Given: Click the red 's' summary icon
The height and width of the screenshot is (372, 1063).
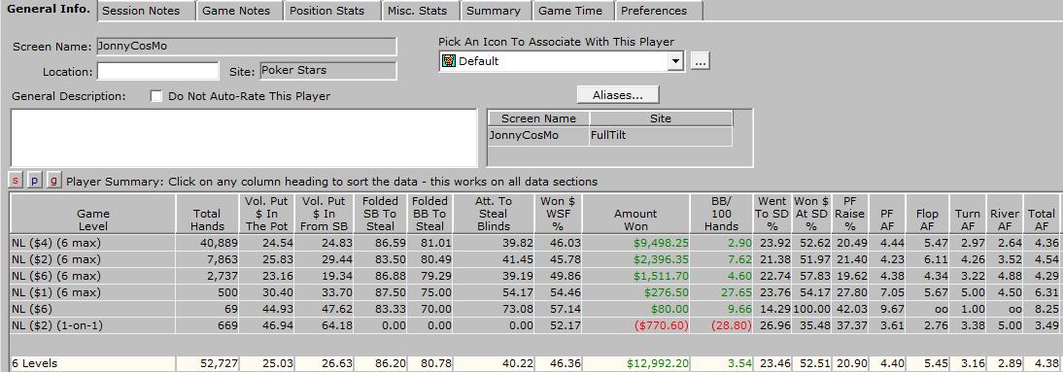Looking at the screenshot, I should pyautogui.click(x=15, y=181).
